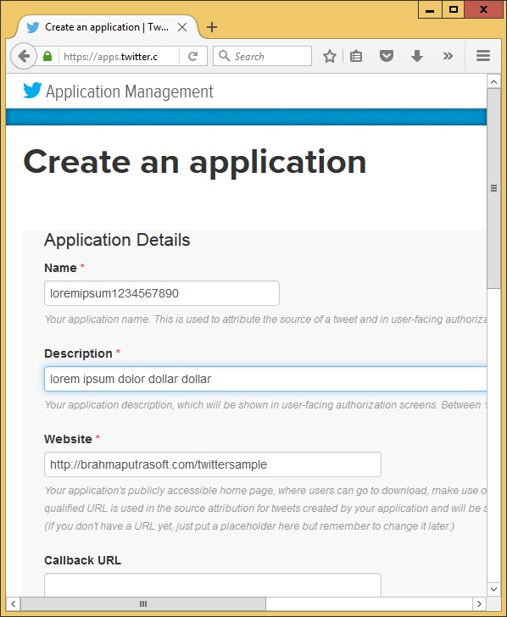Save page to Pocket icon
The image size is (507, 617).
pyautogui.click(x=386, y=56)
